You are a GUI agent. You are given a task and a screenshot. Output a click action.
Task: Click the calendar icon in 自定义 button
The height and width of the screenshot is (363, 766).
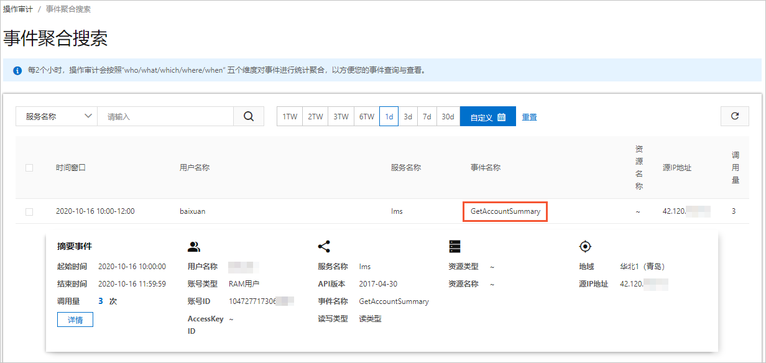502,117
